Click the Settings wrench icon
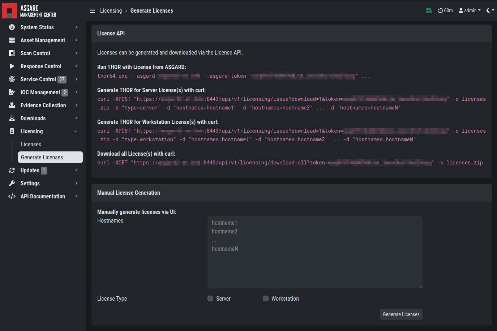 pos(12,183)
